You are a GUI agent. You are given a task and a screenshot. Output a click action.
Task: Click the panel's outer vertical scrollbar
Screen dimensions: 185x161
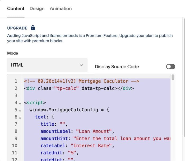pyautogui.click(x=184, y=78)
